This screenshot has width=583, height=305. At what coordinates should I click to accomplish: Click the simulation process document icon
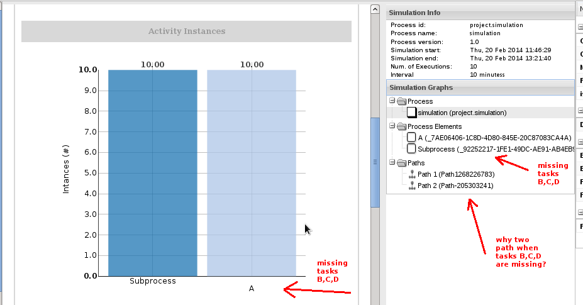coord(411,113)
